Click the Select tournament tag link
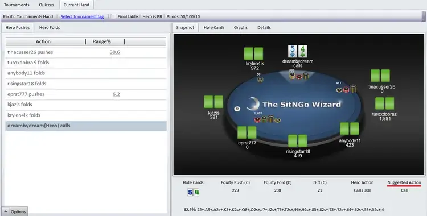 point(82,16)
